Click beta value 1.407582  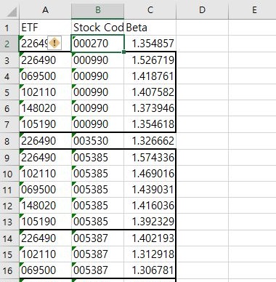click(x=150, y=92)
